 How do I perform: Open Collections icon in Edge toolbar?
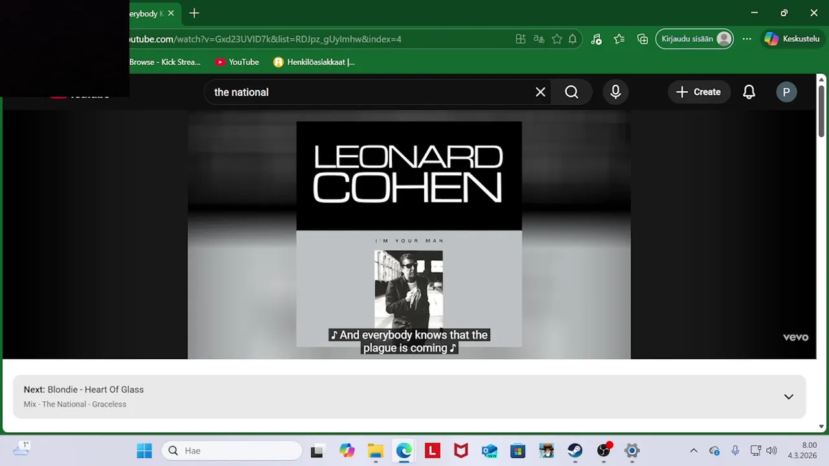point(642,39)
